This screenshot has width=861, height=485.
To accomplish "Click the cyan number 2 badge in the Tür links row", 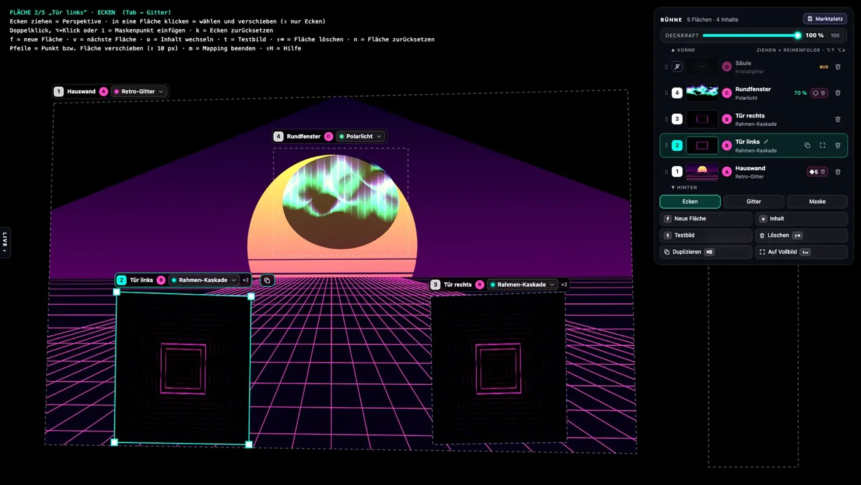I will coord(677,146).
